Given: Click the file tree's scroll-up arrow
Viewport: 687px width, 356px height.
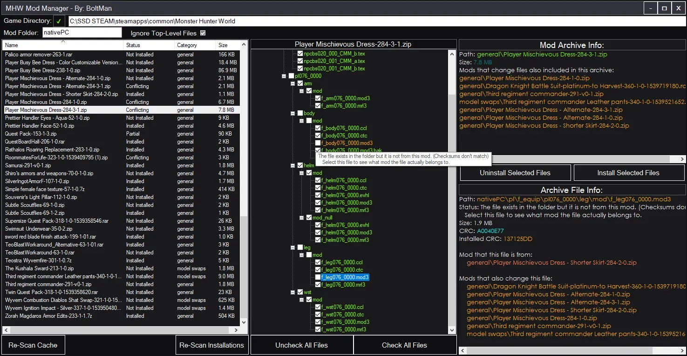Looking at the screenshot, I should [x=452, y=54].
